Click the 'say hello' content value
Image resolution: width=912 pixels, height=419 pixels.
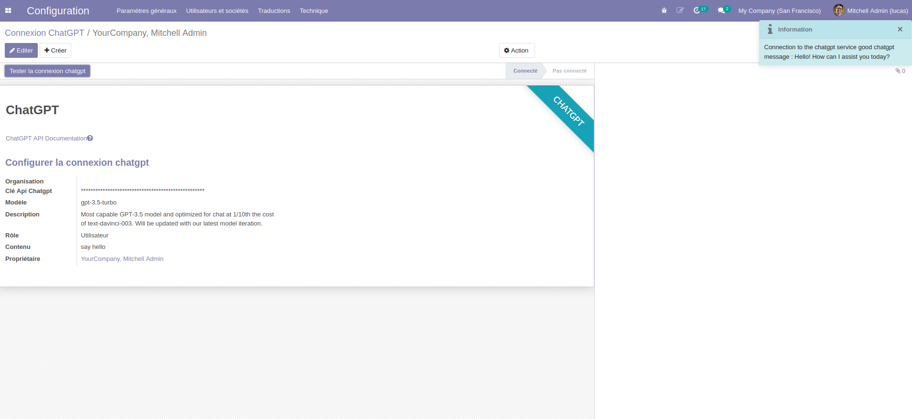[93, 247]
